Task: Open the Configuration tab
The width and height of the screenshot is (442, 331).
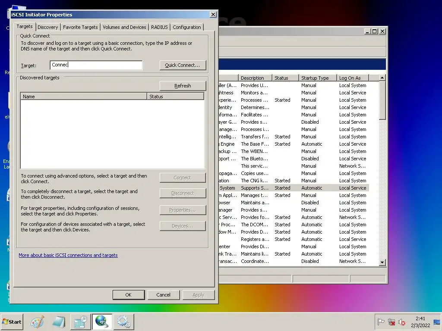Action: tap(187, 27)
